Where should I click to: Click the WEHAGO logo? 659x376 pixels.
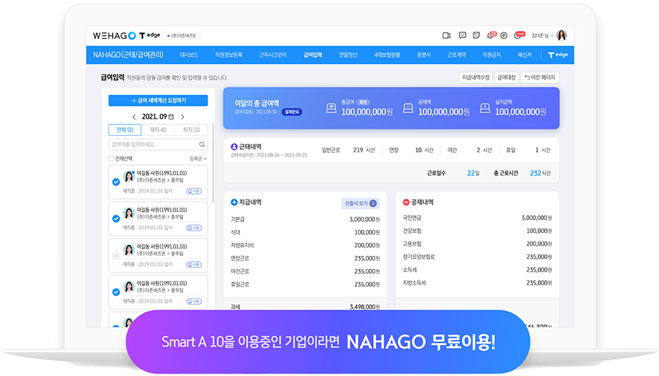[x=114, y=36]
